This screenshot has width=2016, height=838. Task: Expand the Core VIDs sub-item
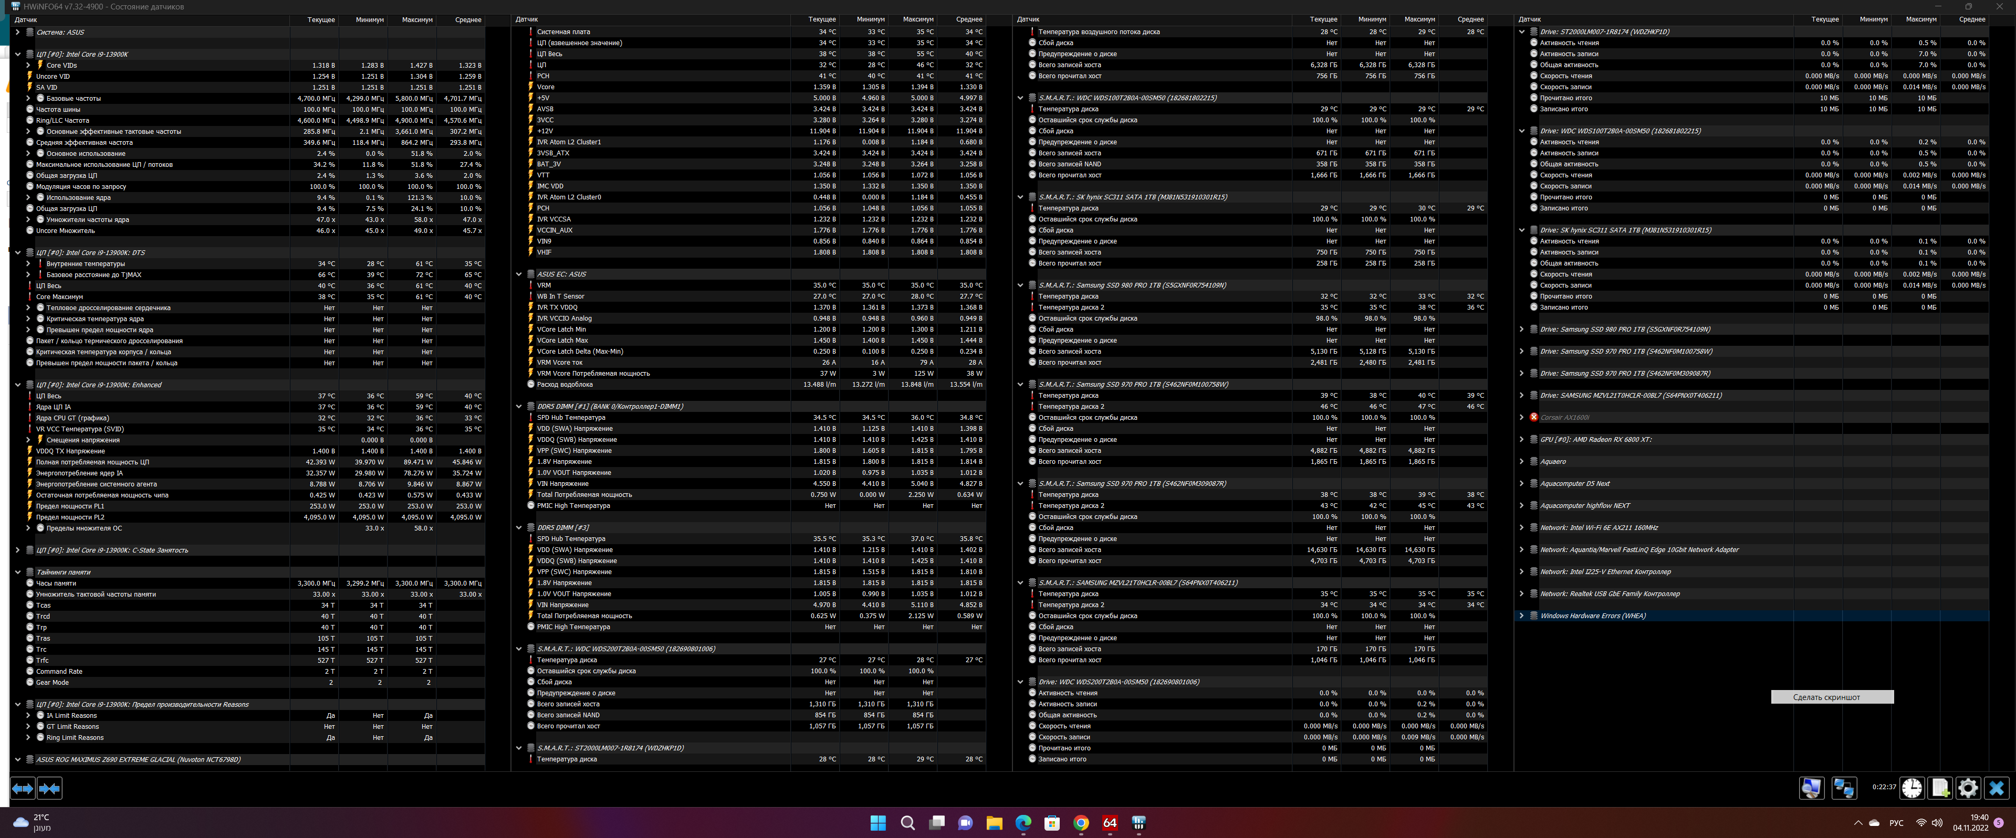pos(29,66)
